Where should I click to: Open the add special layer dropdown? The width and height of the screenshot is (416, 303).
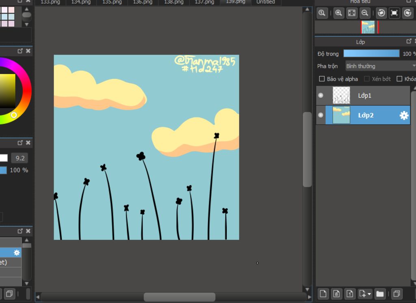[365, 294]
